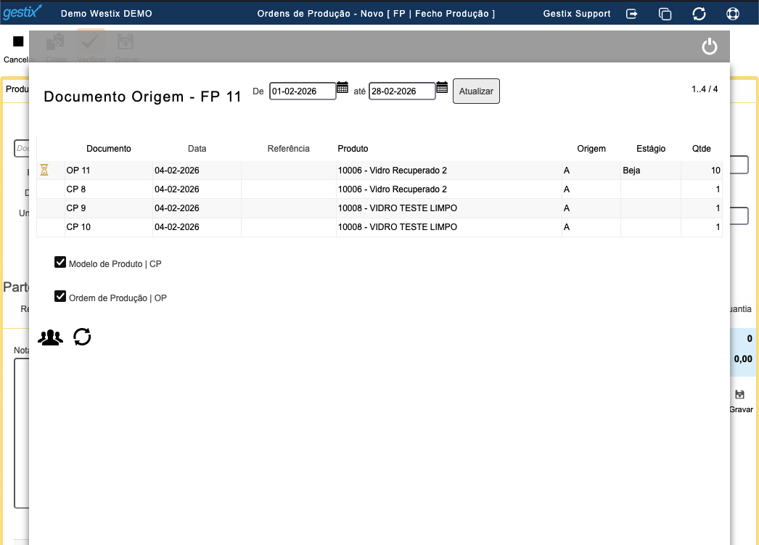Image resolution: width=759 pixels, height=545 pixels.
Task: Click the Gestix Support user link
Action: 577,14
